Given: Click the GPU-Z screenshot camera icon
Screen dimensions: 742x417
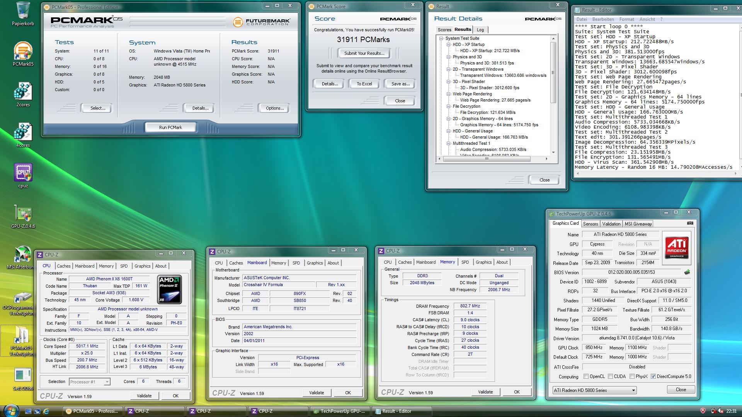Looking at the screenshot, I should (x=690, y=223).
